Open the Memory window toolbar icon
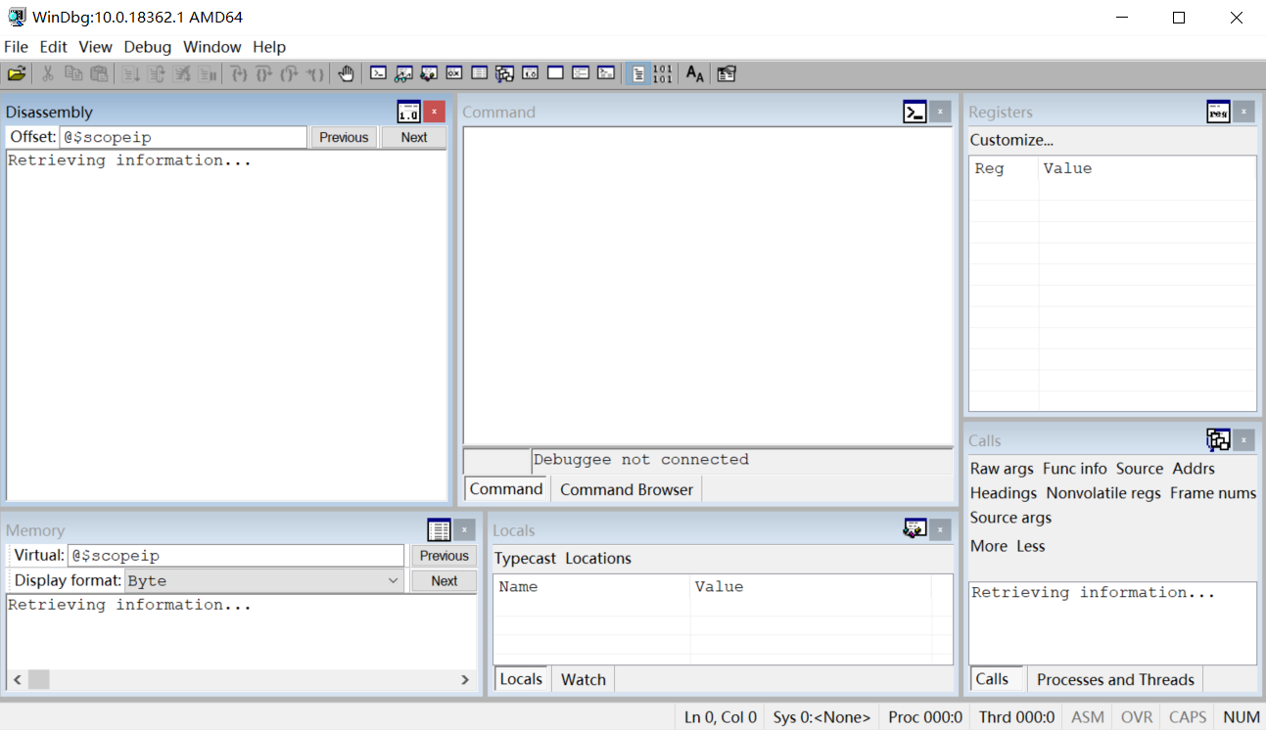The width and height of the screenshot is (1266, 730). (480, 73)
